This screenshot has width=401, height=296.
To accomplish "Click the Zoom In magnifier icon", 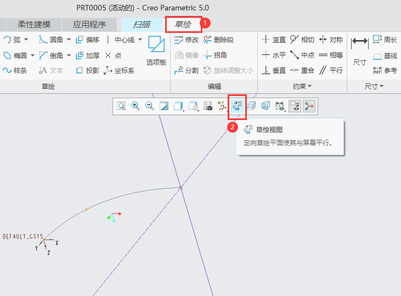I will pyautogui.click(x=135, y=106).
